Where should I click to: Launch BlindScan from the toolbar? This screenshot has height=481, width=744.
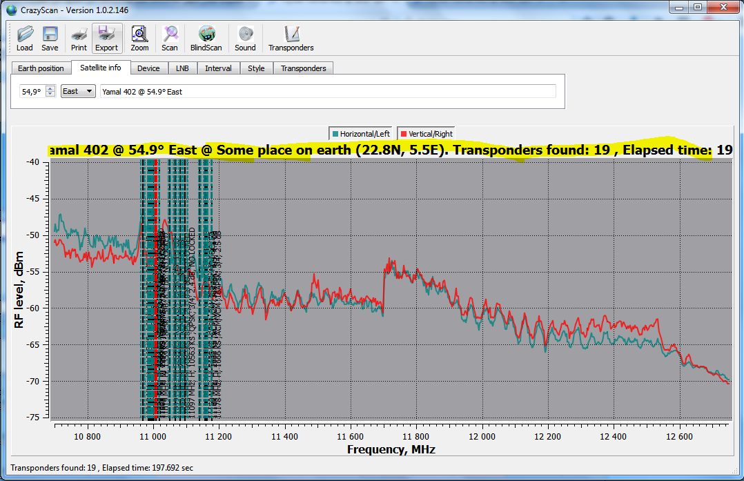(206, 38)
